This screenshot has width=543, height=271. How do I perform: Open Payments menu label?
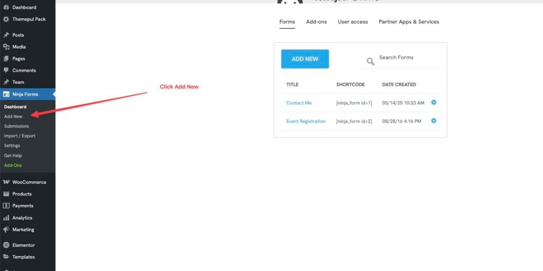pos(23,206)
